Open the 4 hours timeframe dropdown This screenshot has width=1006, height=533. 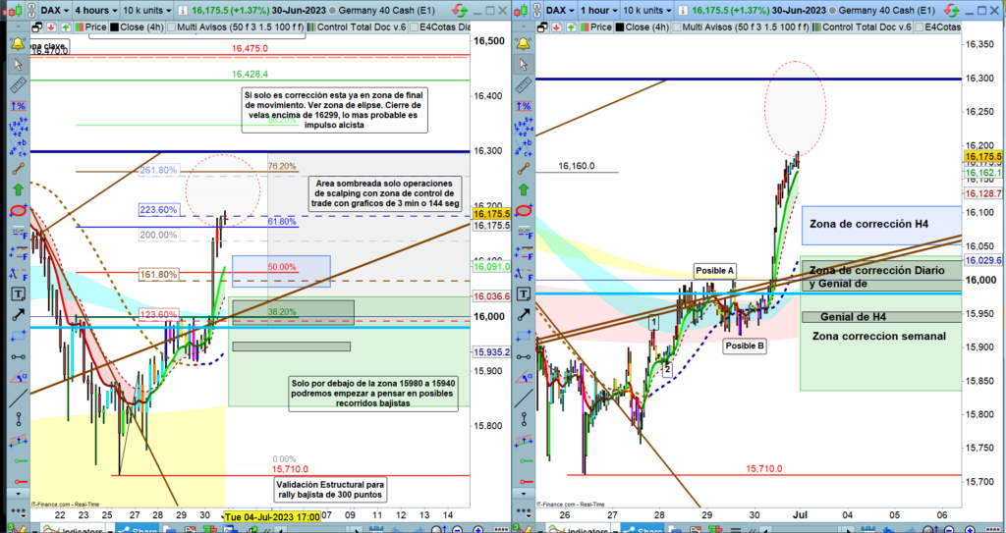coord(96,10)
